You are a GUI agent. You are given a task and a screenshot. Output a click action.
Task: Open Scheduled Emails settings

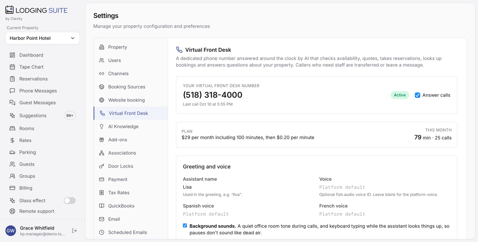[131, 232]
